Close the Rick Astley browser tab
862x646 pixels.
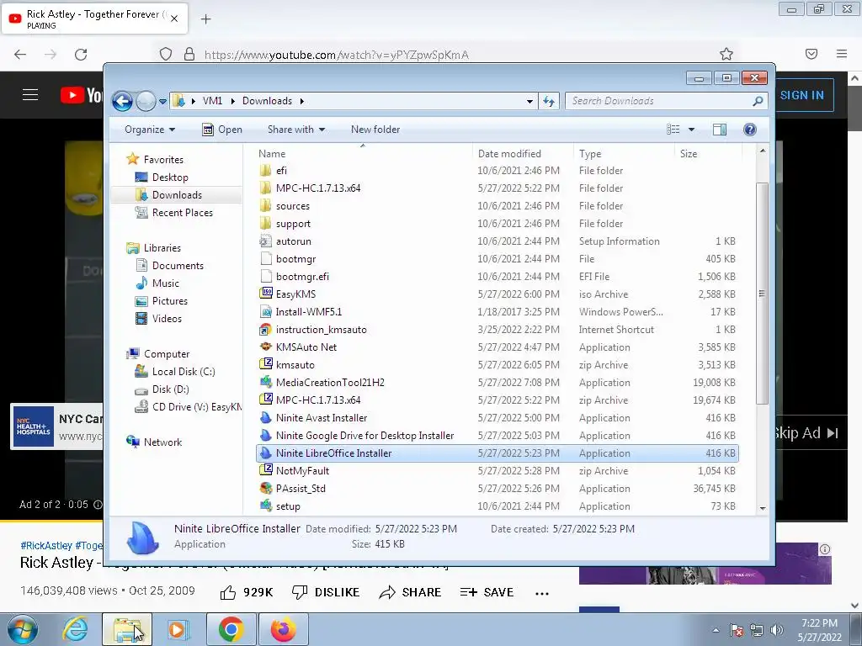point(174,19)
